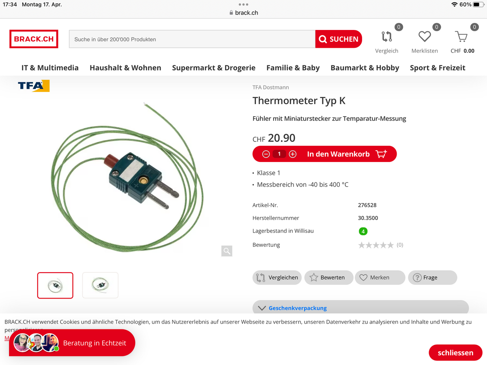This screenshot has width=487, height=365.
Task: Open the Merklisten heart icon
Action: (x=425, y=37)
